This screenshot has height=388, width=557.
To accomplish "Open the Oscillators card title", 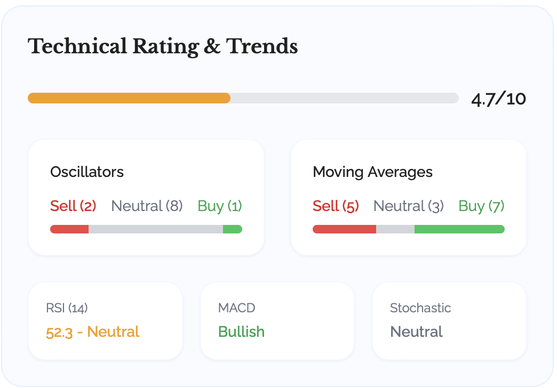I will (87, 172).
